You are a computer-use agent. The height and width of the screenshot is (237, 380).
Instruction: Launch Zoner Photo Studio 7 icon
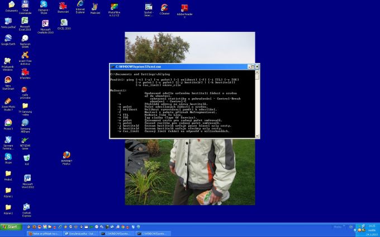tap(8, 101)
